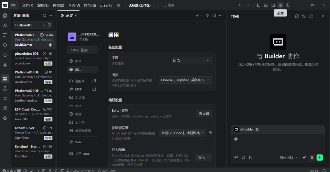
Task: Clear the extension search results
Action: pyautogui.click(x=43, y=25)
